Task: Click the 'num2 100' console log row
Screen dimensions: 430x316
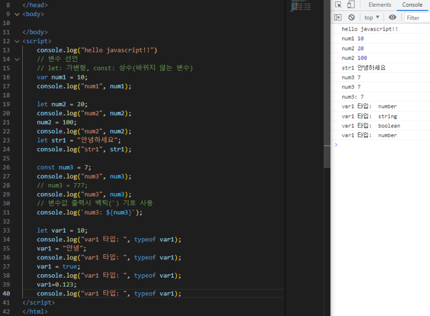Action: click(380, 58)
